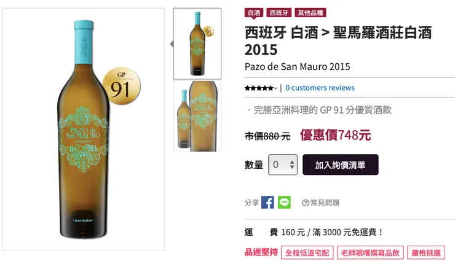Click the 嚴格挑選 badge
The image size is (455, 264).
426,253
